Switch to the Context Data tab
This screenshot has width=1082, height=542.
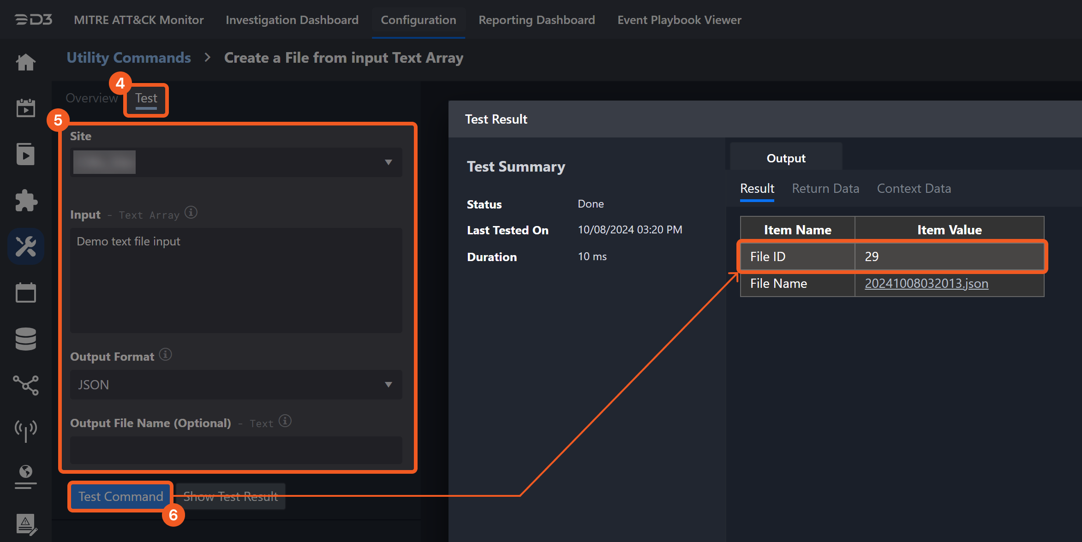tap(914, 189)
